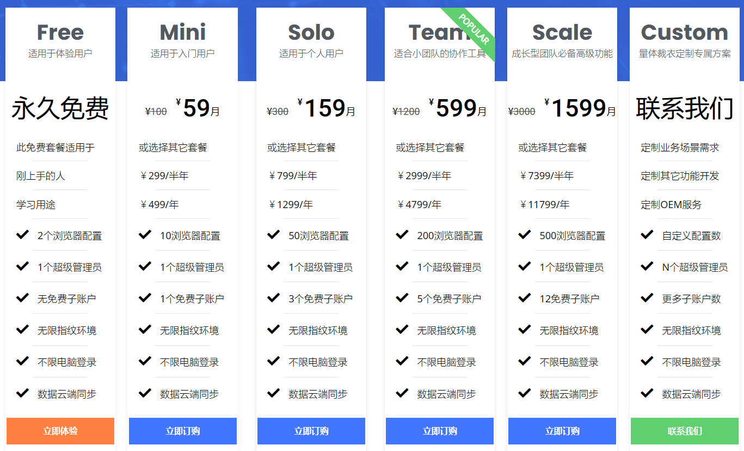Click the orange 立即体验 button in Free plan

(60, 431)
